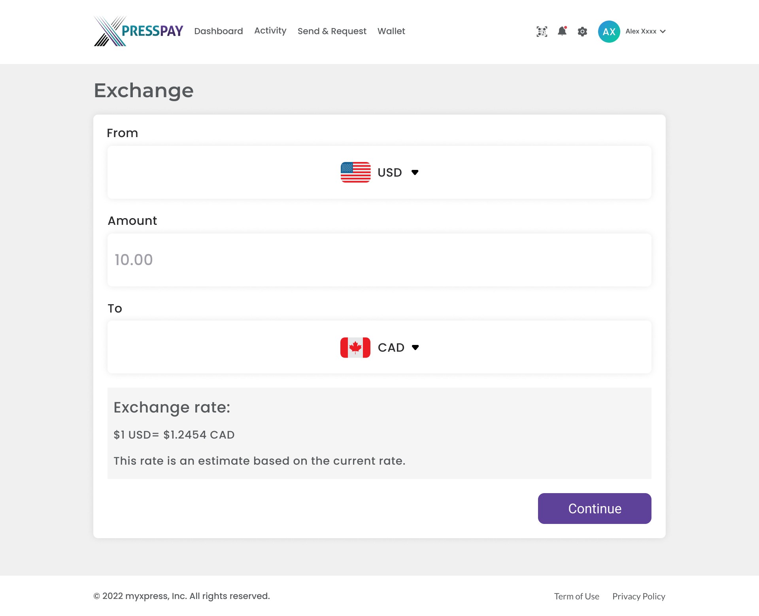759x616 pixels.
Task: Go to the Dashboard menu item
Action: 219,31
